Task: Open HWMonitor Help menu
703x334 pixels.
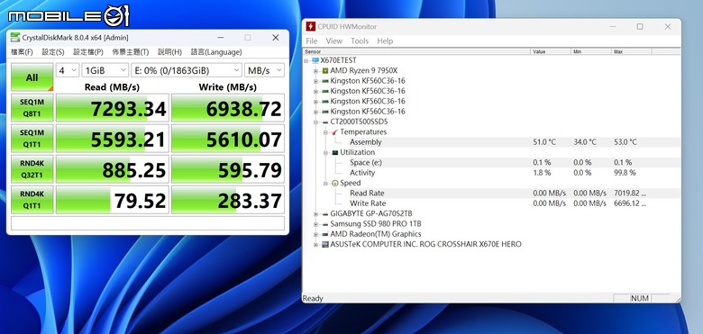Action: (385, 41)
